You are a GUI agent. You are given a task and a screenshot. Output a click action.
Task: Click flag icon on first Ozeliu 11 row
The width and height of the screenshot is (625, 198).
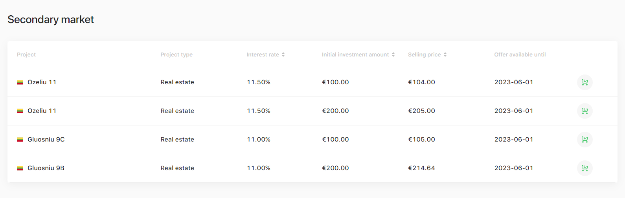point(20,82)
